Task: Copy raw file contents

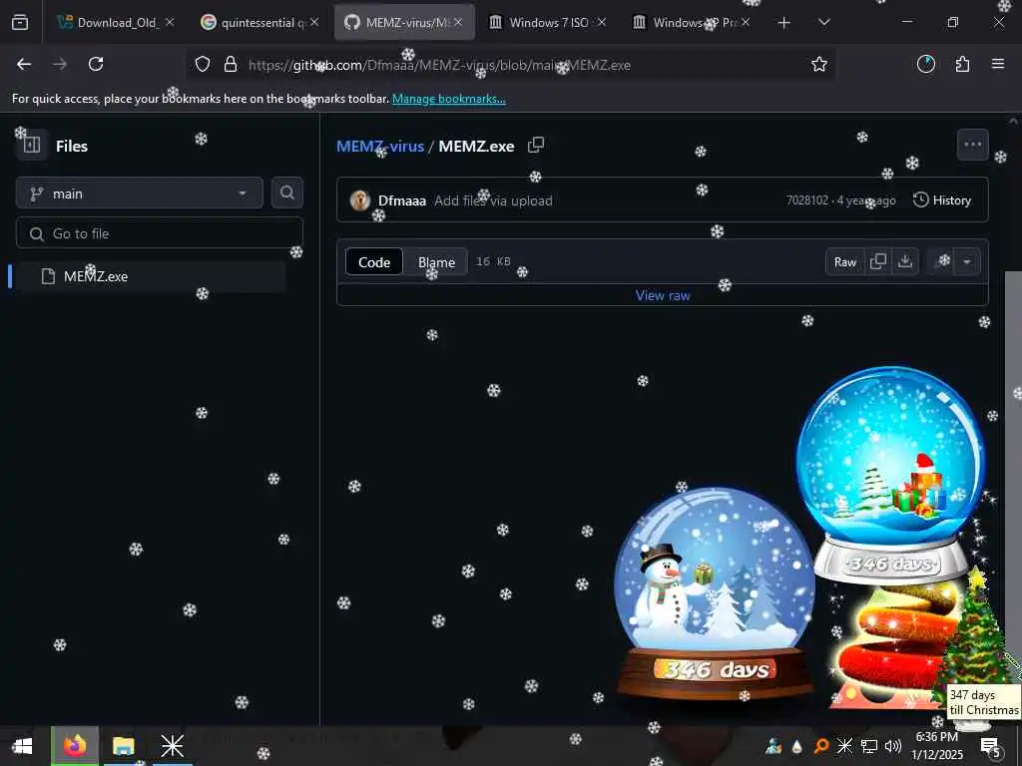Action: pyautogui.click(x=878, y=261)
